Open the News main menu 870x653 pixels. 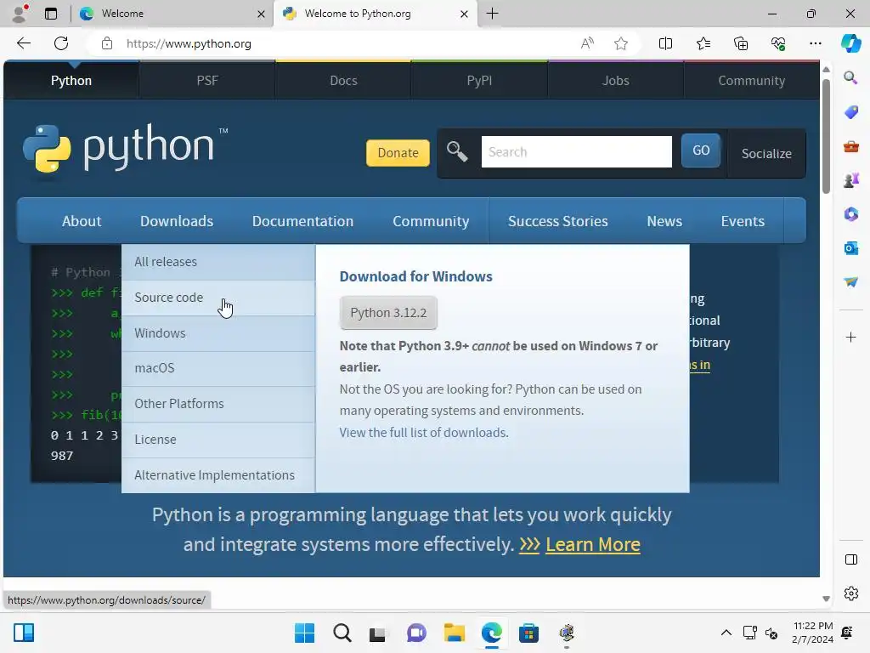click(x=664, y=221)
